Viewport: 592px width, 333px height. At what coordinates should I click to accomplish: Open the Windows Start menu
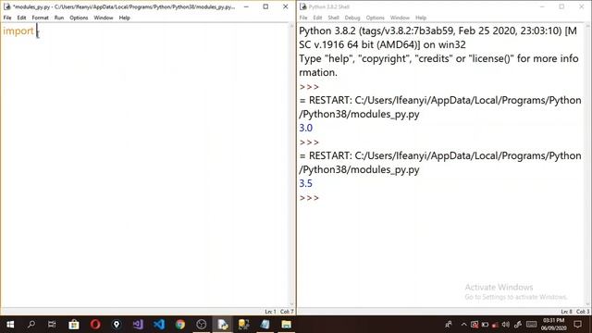[10, 325]
